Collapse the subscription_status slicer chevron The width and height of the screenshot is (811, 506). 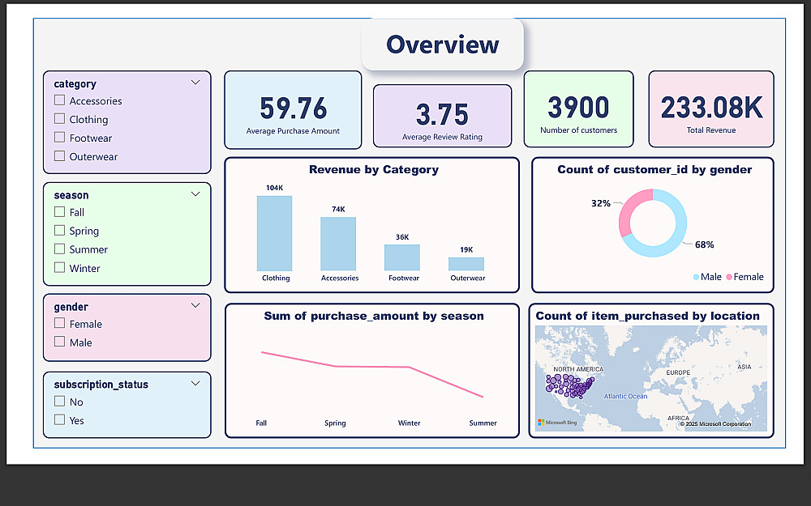(x=195, y=384)
